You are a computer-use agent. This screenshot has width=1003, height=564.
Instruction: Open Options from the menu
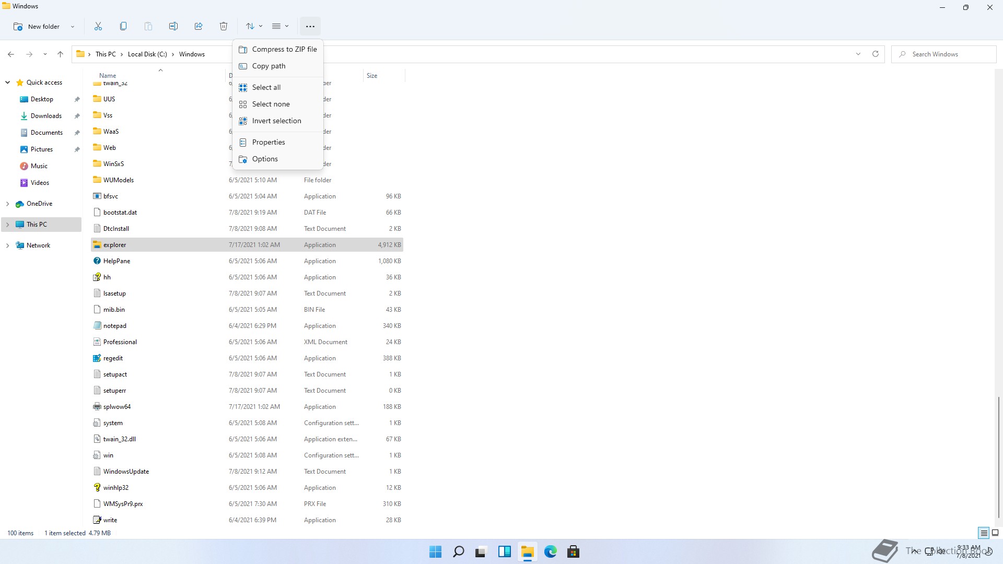pos(278,159)
